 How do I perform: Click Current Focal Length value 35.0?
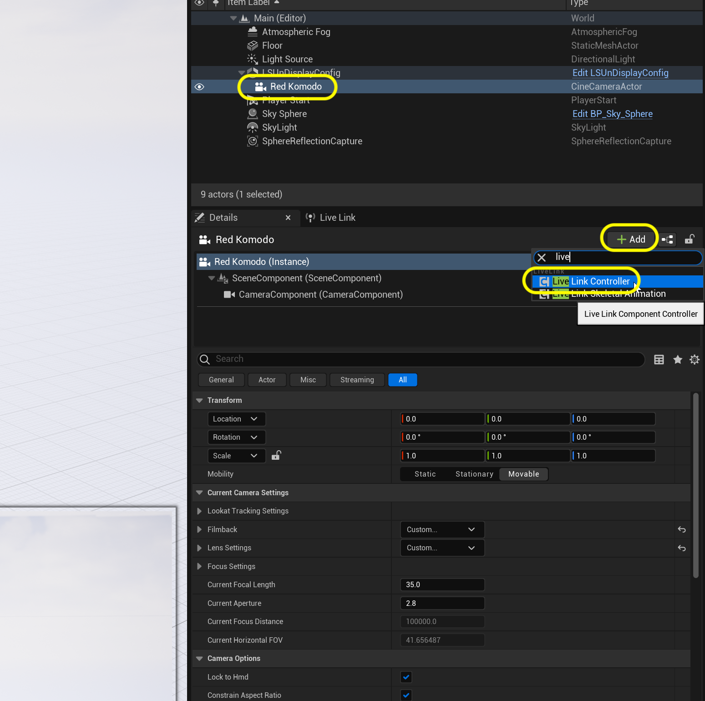tap(442, 584)
